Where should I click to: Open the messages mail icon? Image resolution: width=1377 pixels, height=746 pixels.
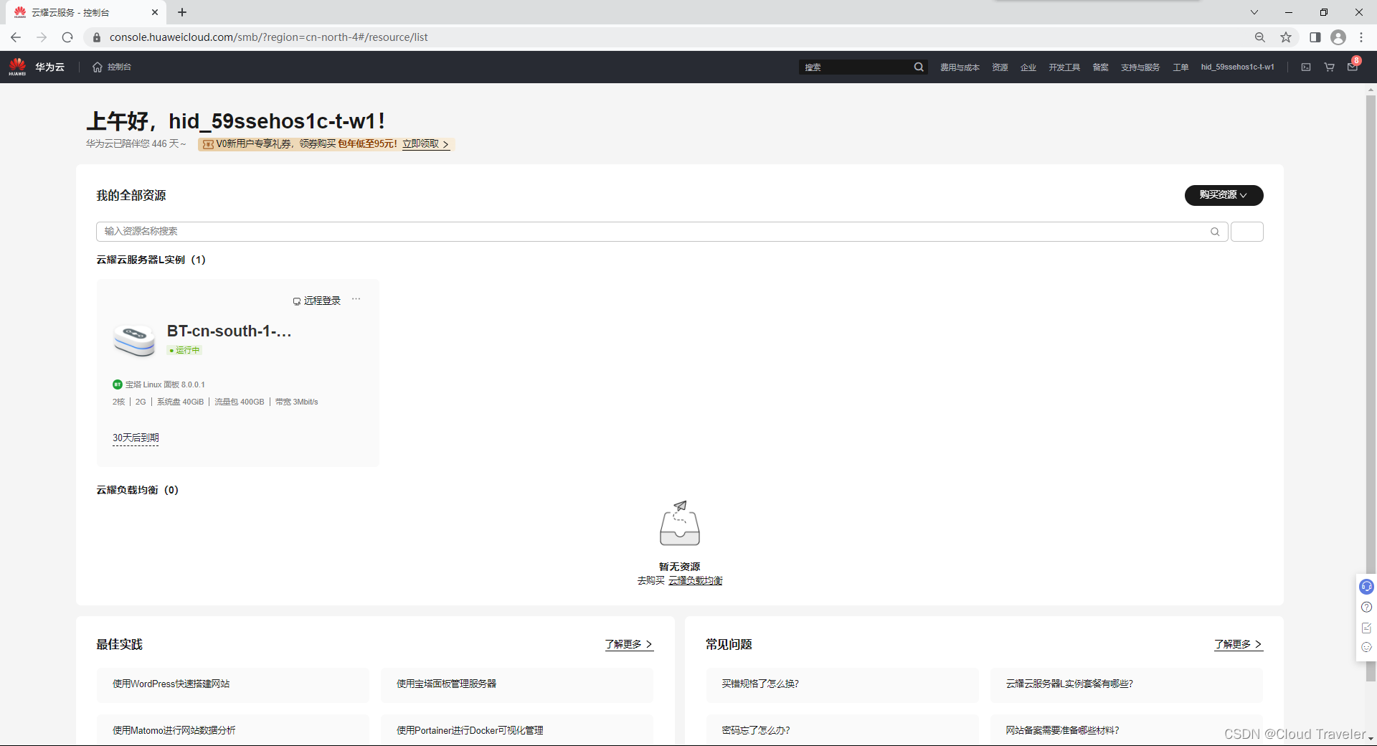[1352, 67]
